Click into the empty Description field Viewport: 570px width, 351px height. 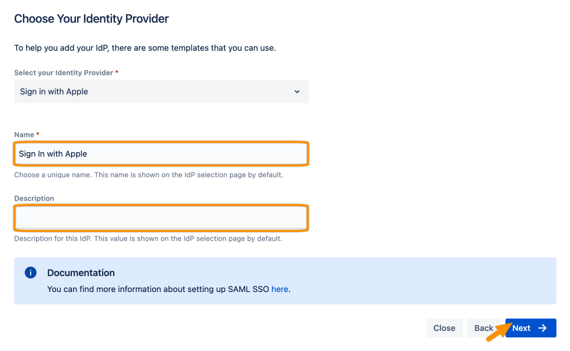coord(162,218)
